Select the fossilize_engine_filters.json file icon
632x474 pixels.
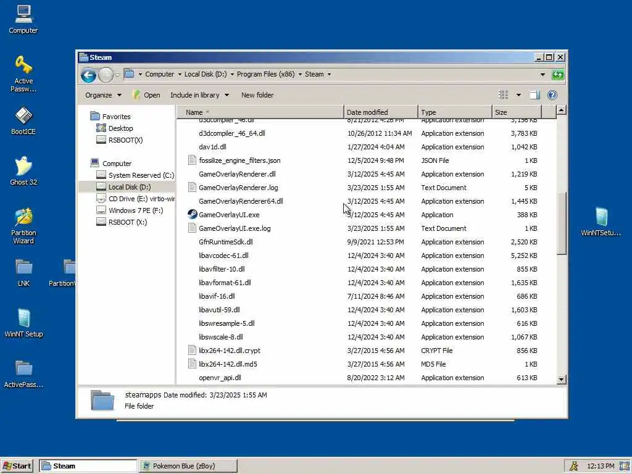(193, 160)
